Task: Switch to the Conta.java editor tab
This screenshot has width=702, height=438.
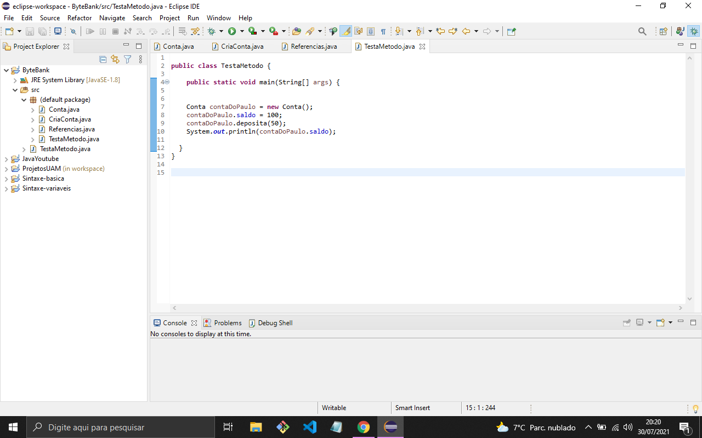Action: coord(178,47)
